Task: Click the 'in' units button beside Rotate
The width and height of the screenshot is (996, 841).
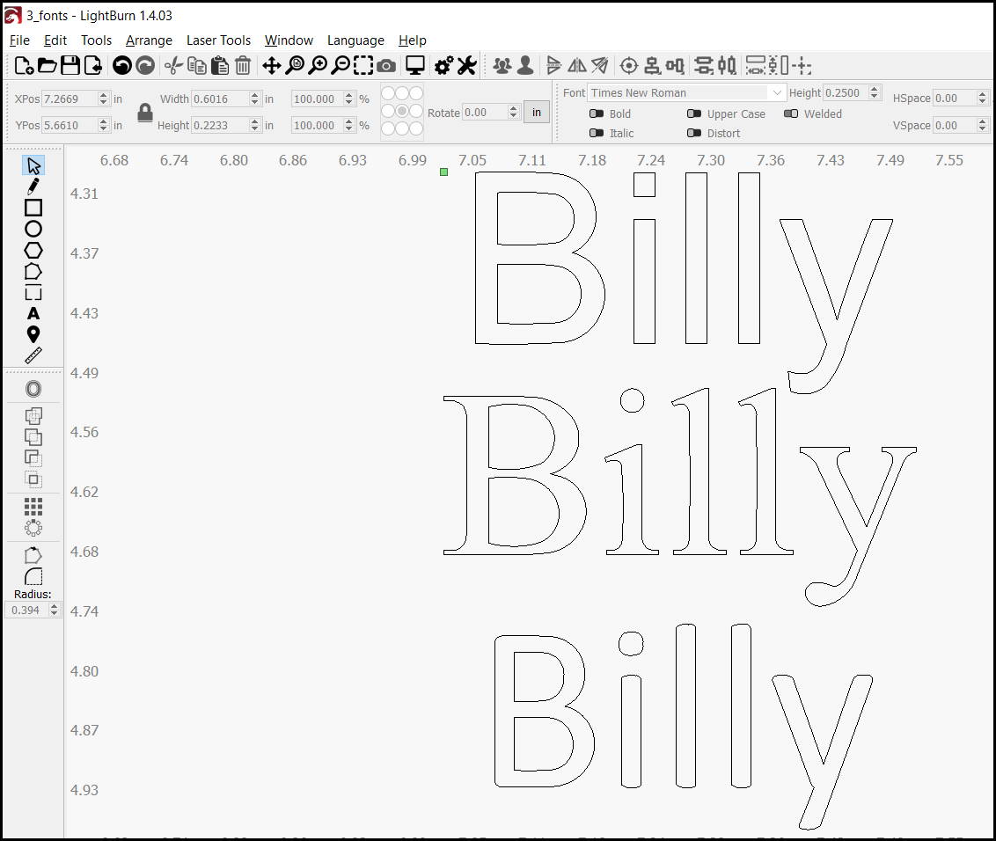Action: pos(536,112)
